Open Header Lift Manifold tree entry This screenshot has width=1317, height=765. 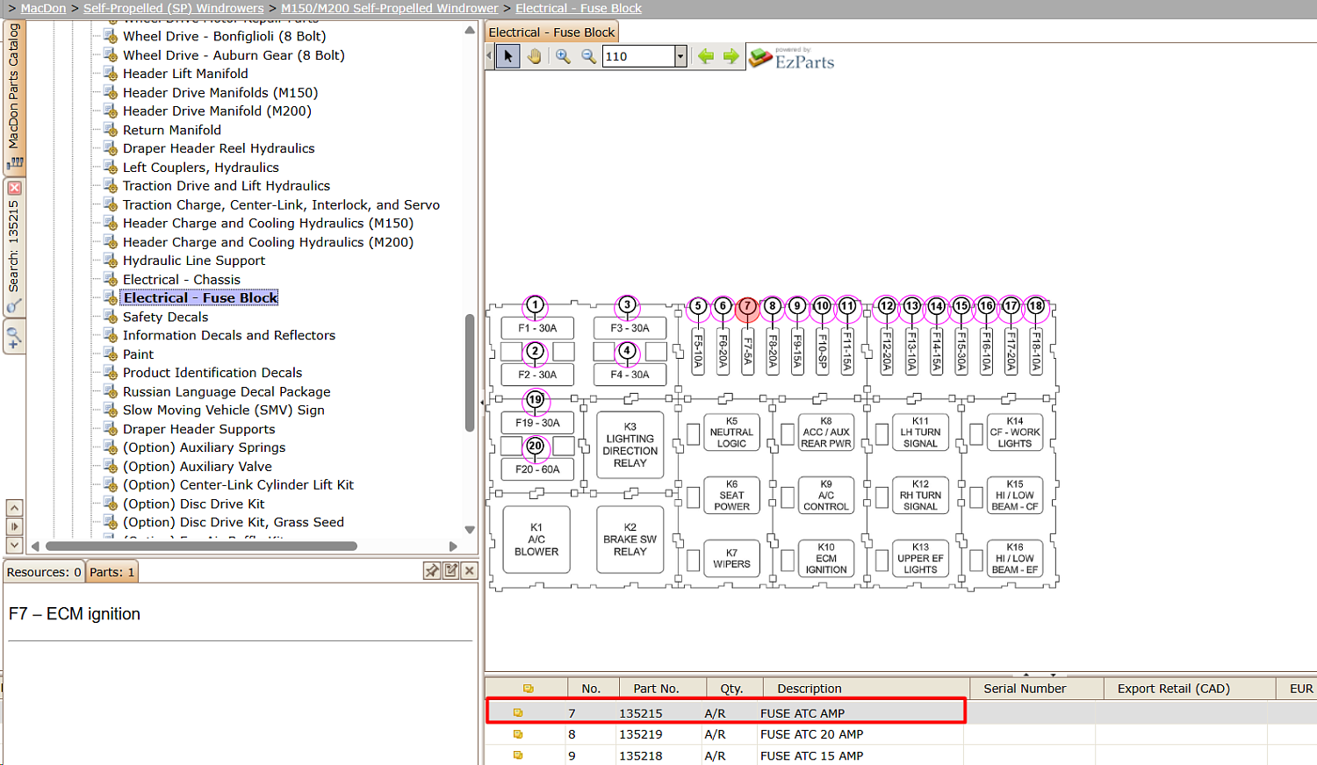click(x=185, y=74)
